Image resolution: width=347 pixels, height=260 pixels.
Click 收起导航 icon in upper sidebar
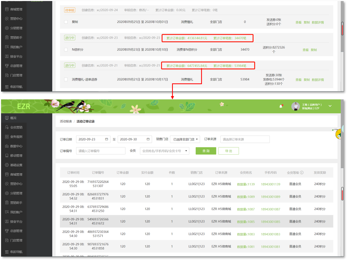click(7, 87)
